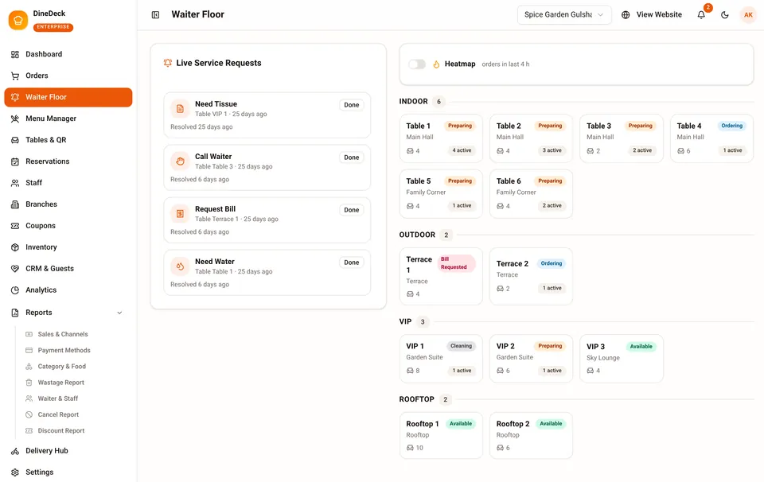This screenshot has height=482, width=764.
Task: Click the Request Bill receipt icon
Action: pyautogui.click(x=180, y=214)
